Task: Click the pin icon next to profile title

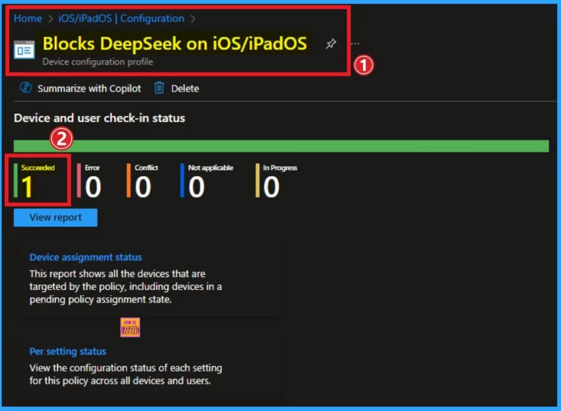Action: click(330, 44)
